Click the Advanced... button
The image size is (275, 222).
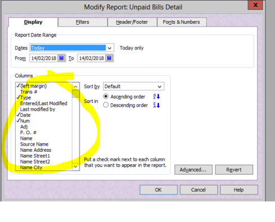coord(193,170)
